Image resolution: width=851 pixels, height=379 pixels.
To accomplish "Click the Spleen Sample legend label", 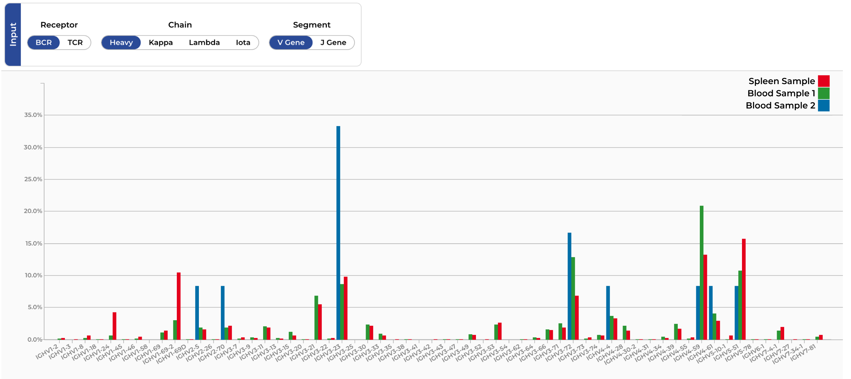I will pyautogui.click(x=781, y=81).
